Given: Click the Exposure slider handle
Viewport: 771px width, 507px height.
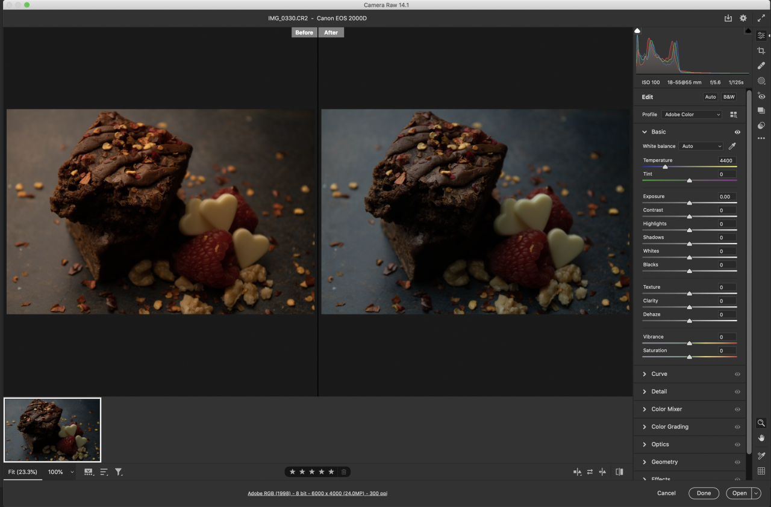Looking at the screenshot, I should [x=690, y=203].
